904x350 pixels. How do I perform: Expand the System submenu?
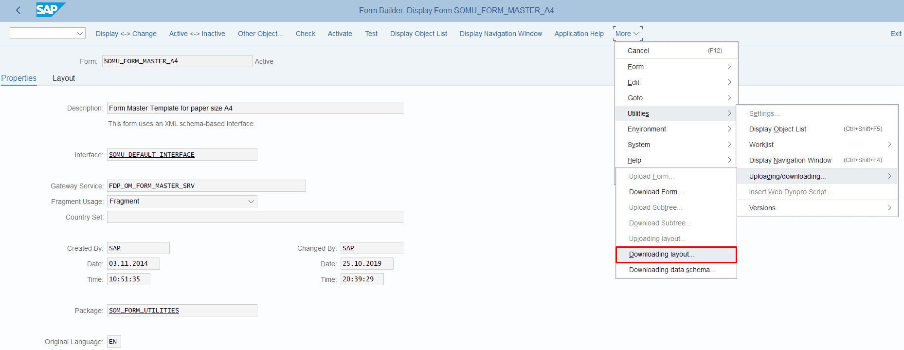(x=676, y=145)
